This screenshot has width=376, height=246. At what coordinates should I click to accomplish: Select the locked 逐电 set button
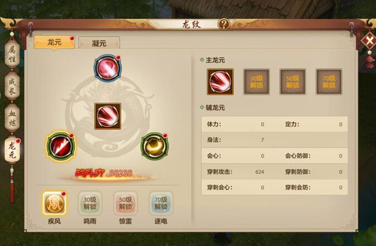pyautogui.click(x=161, y=203)
